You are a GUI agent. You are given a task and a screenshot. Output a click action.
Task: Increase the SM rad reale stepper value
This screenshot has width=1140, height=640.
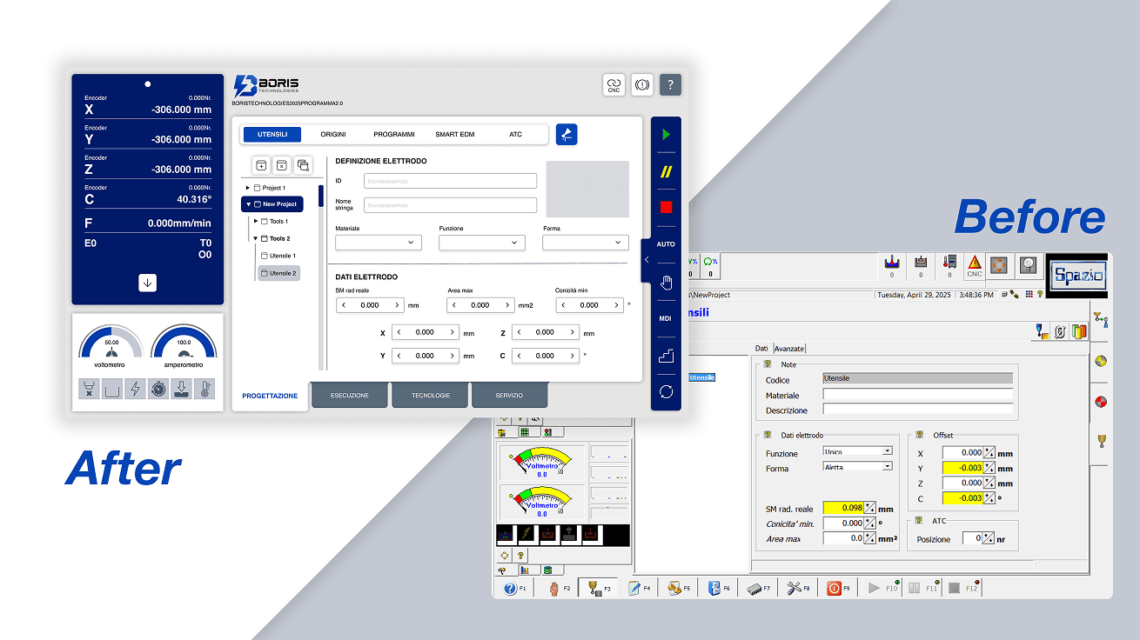(x=398, y=305)
